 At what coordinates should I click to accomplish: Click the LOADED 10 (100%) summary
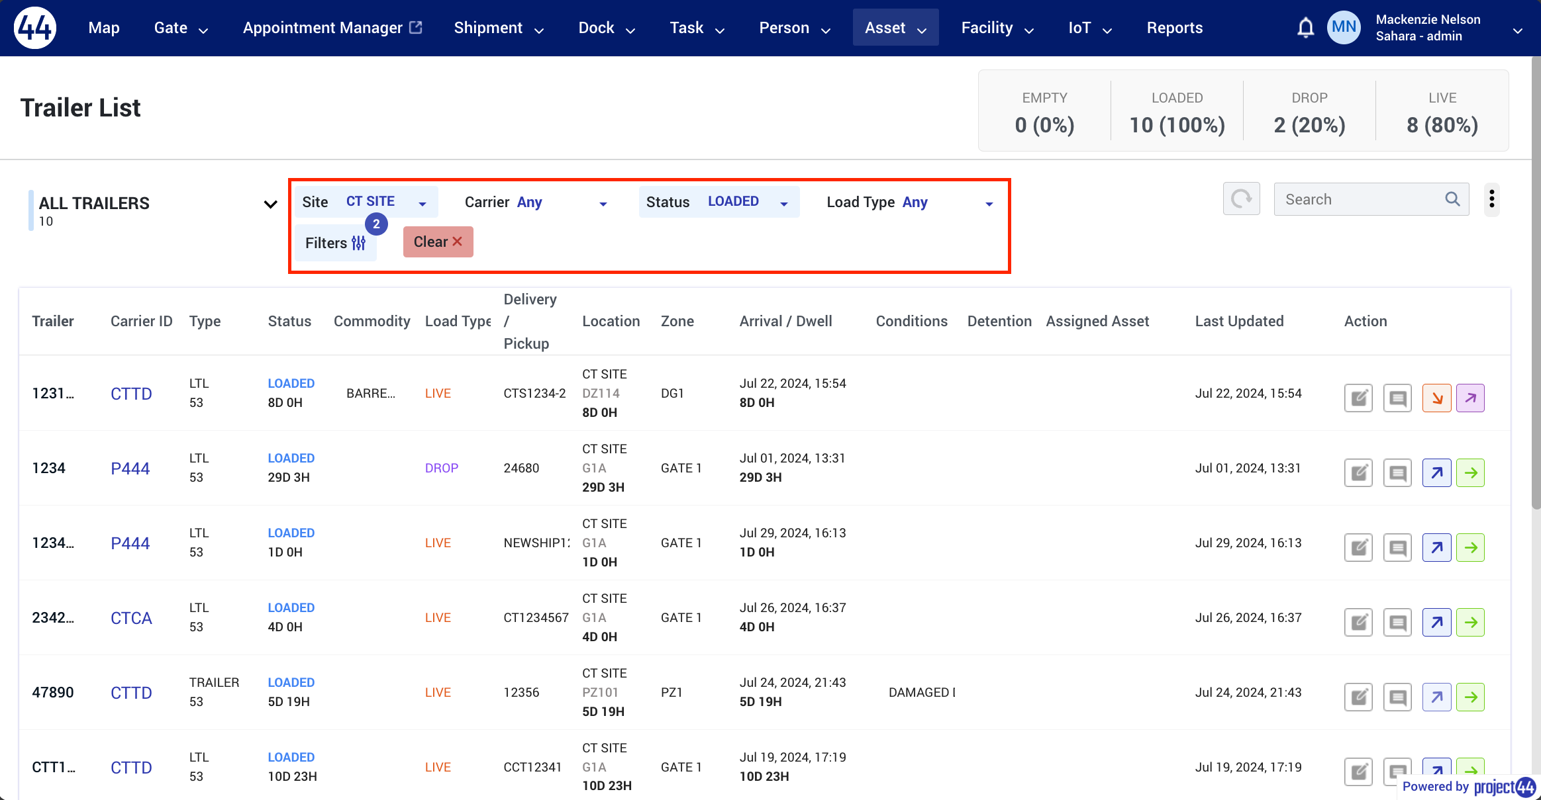(x=1177, y=111)
